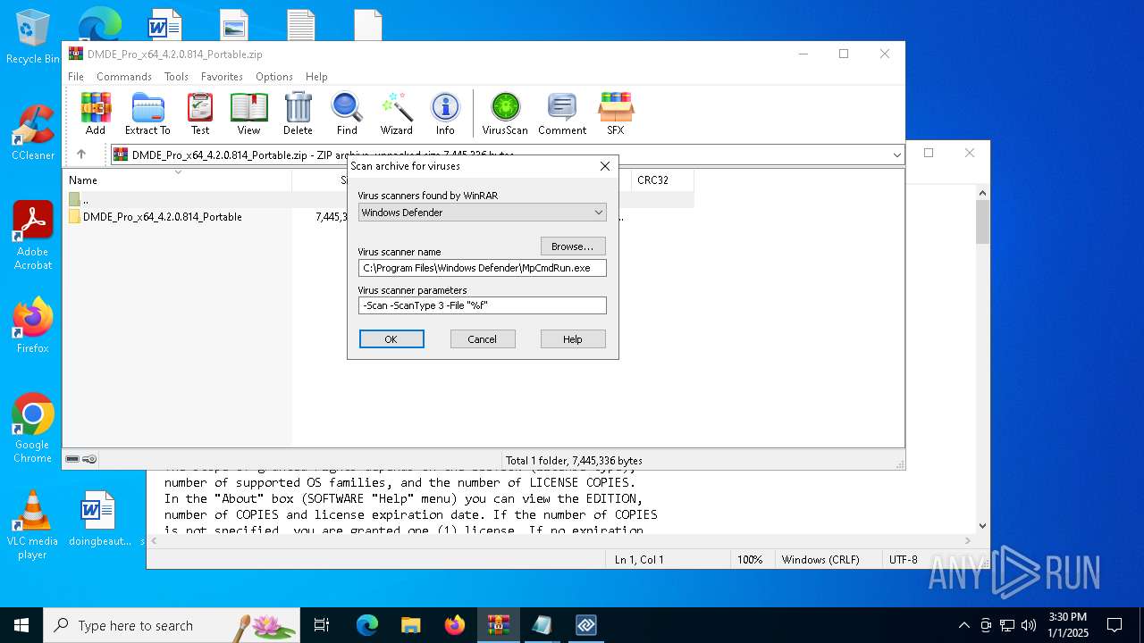Click Cancel in Scan archive dialog
1144x643 pixels.
pyautogui.click(x=483, y=339)
